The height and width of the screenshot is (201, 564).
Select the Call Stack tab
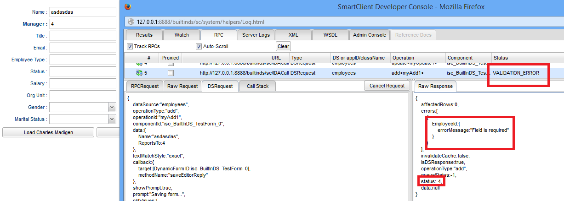point(257,86)
